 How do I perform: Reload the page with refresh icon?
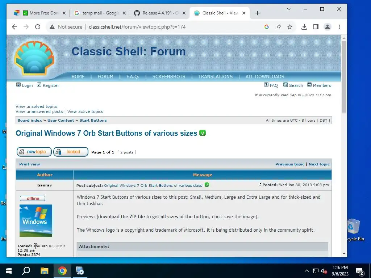(x=38, y=27)
